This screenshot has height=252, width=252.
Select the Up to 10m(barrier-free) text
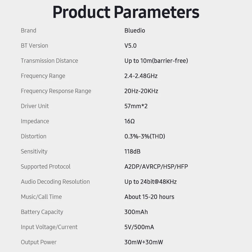click(x=156, y=61)
